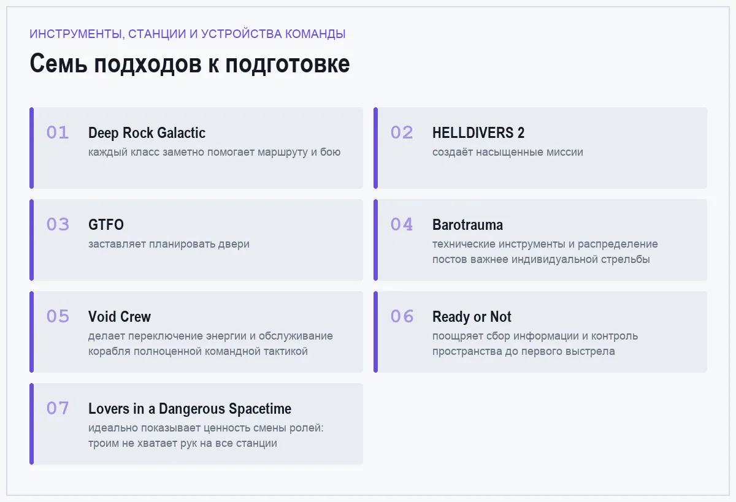Screen dimensions: 736x502
Task: Select the heading "Семь подходов к подготовке"
Action: pos(190,64)
